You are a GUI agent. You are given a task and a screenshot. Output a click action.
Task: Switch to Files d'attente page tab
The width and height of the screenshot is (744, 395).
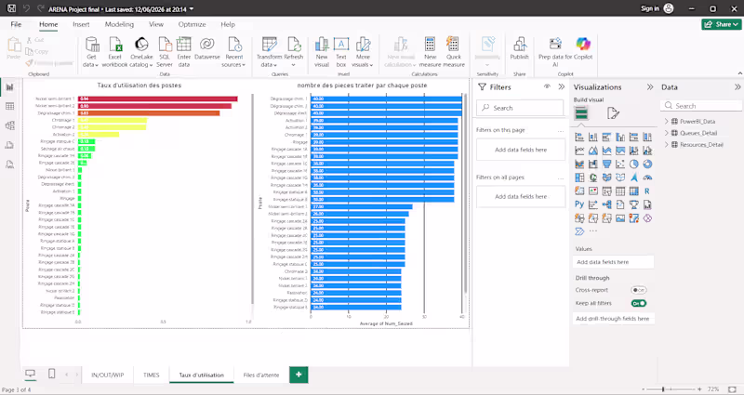261,375
